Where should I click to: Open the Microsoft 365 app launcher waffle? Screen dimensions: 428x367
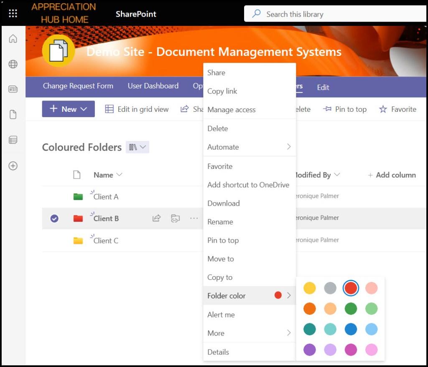click(x=13, y=13)
